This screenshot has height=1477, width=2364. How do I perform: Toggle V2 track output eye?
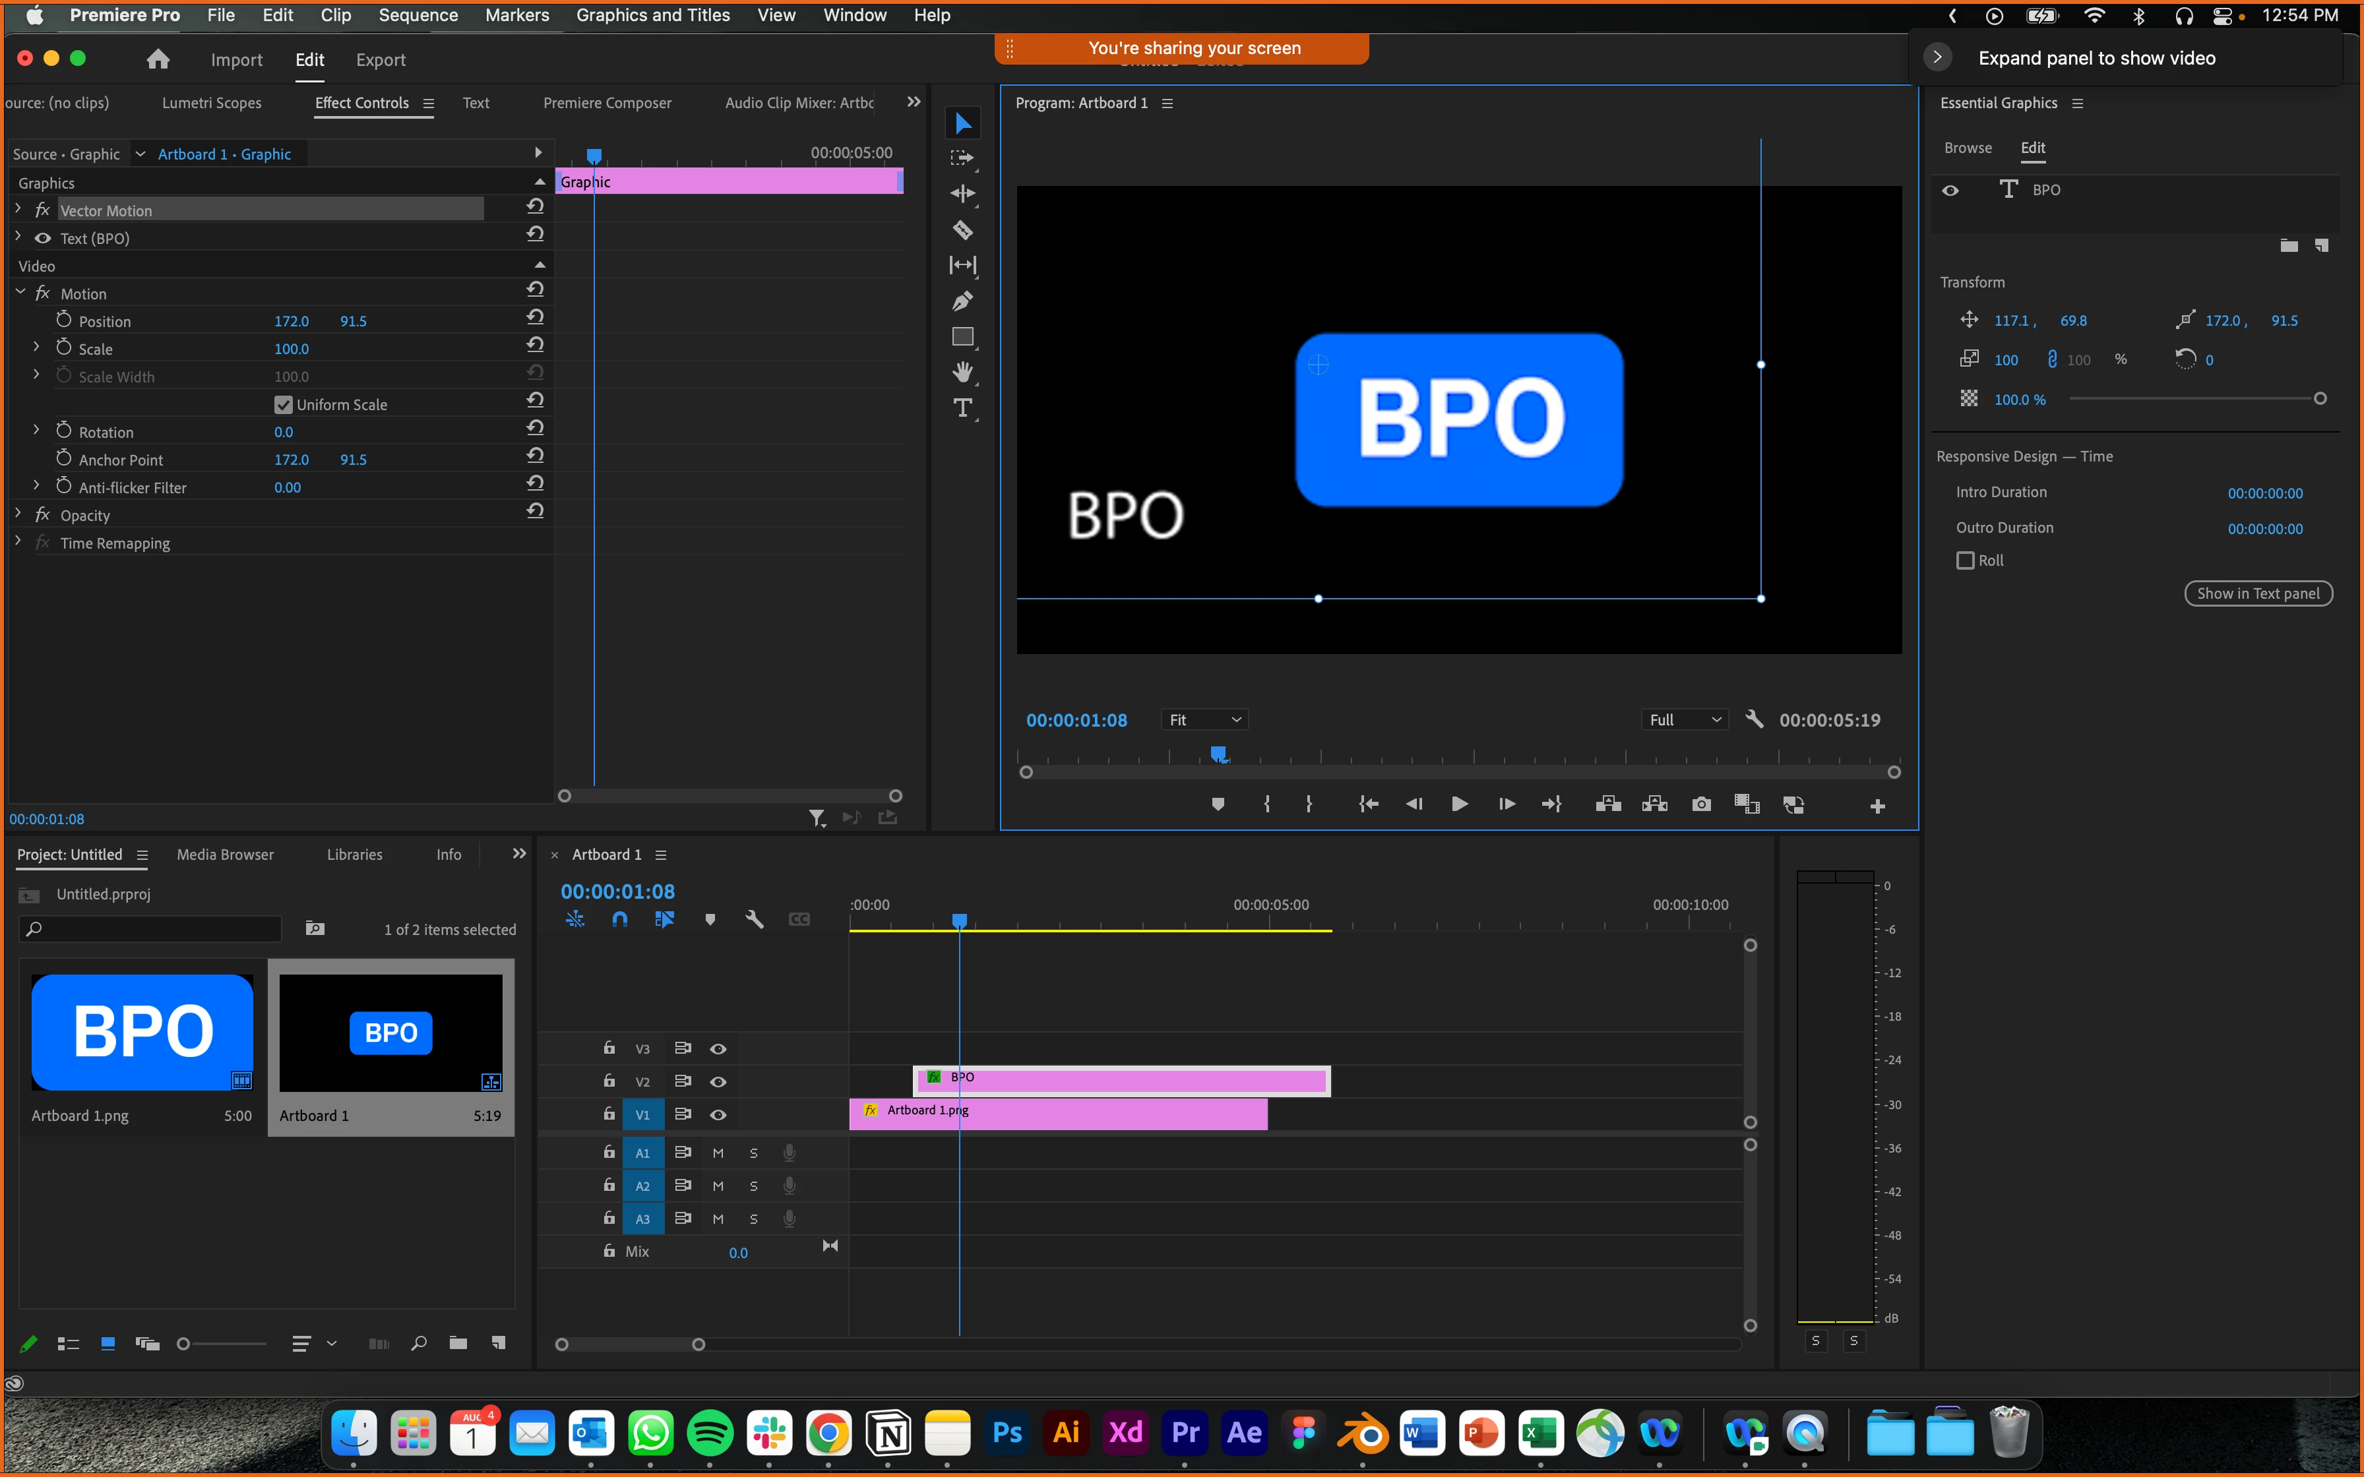[718, 1081]
